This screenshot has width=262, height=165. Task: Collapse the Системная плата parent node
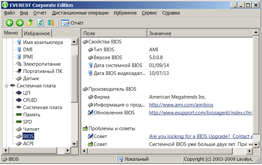6,86
